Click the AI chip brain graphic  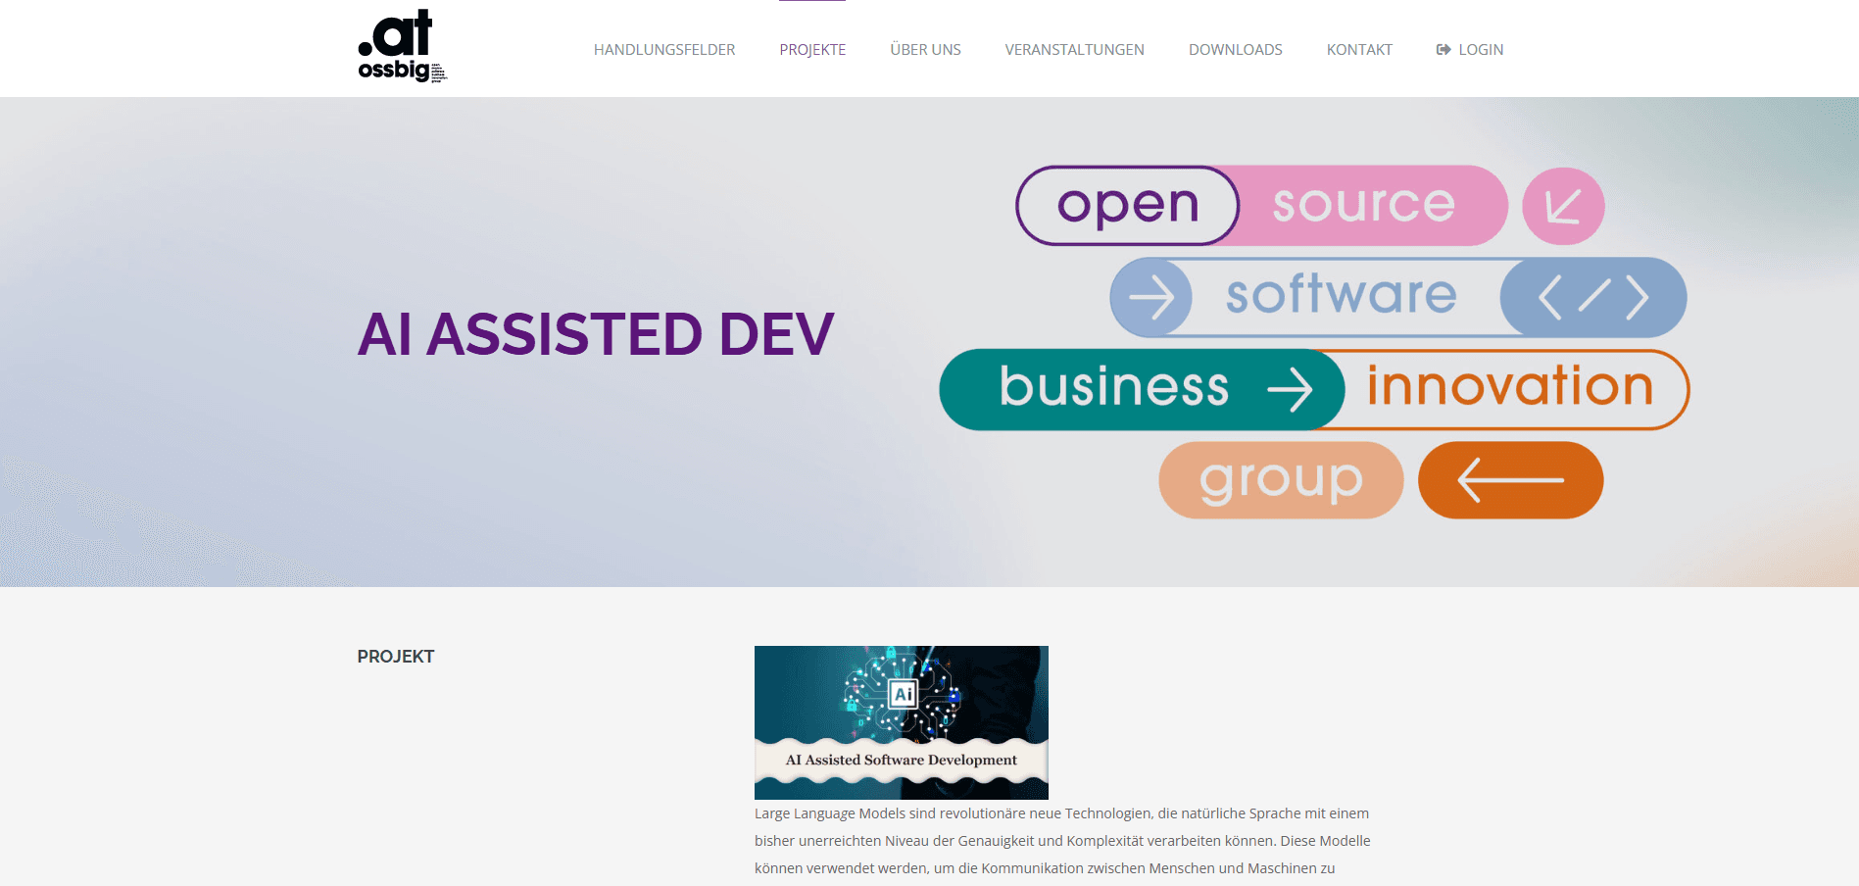(902, 694)
